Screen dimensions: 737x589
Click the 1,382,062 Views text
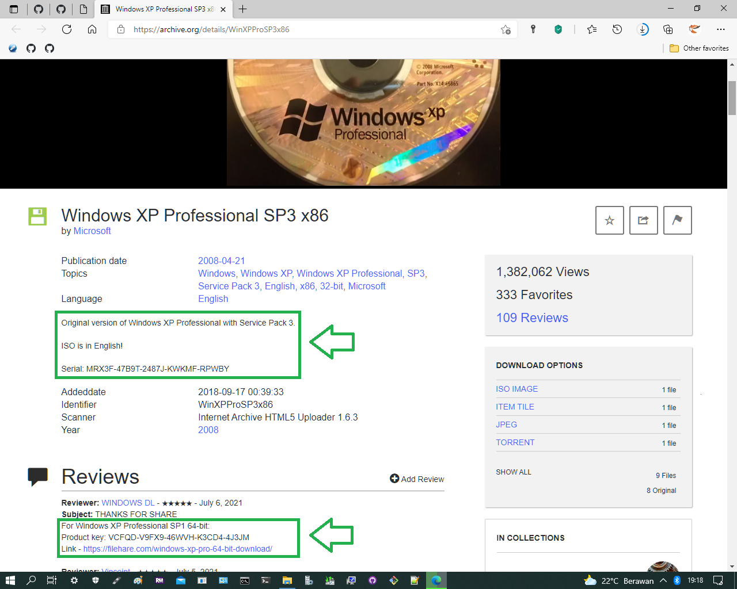pos(543,271)
